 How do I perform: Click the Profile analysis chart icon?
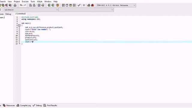click(89, 5)
